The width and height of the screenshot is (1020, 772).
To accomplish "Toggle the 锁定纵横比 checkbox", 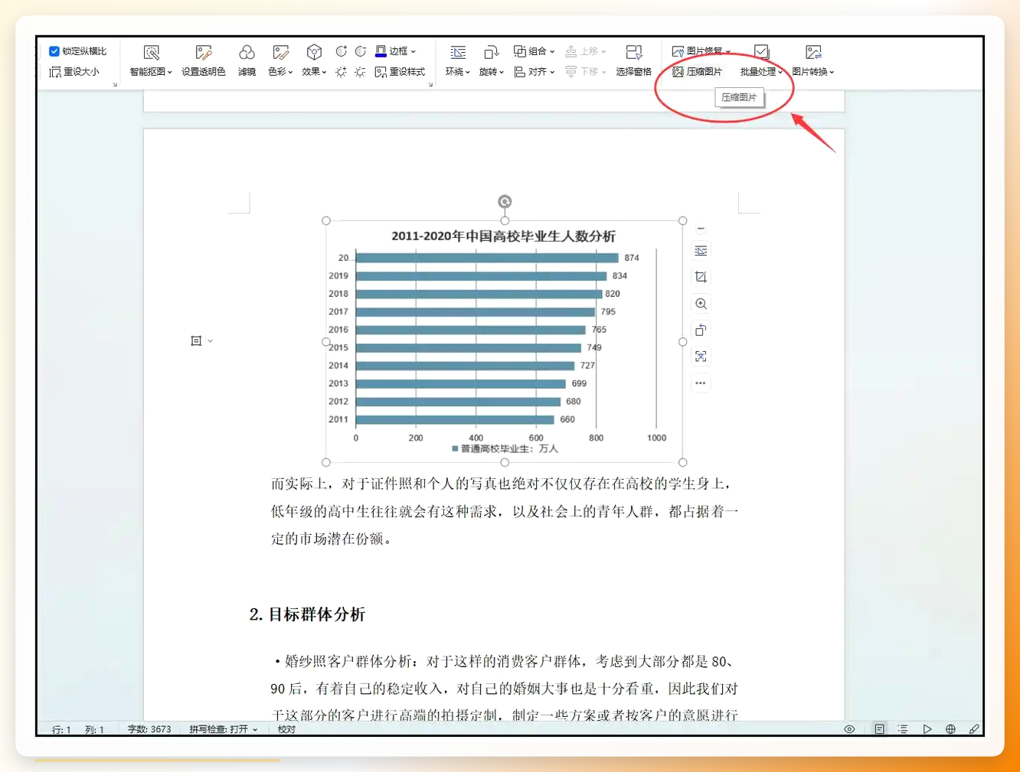I will [54, 51].
